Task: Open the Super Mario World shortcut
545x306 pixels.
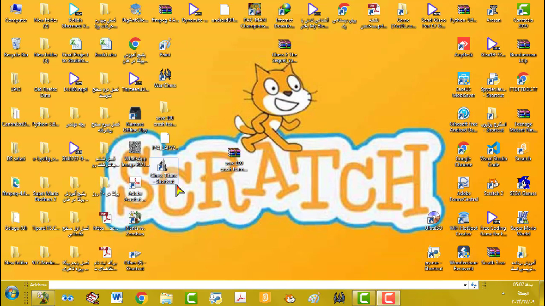Action: [x=523, y=224]
